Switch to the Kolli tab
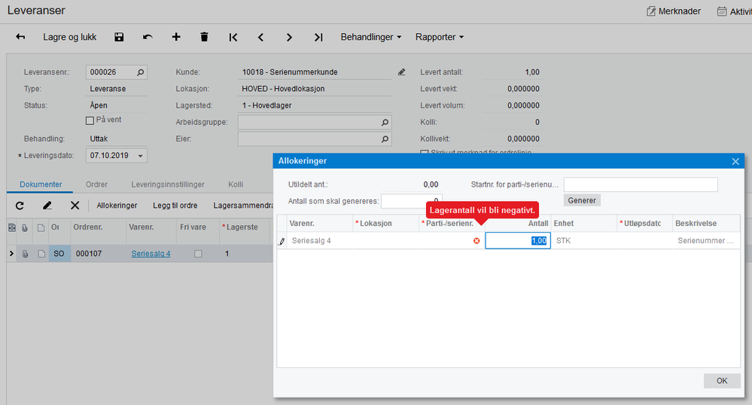This screenshot has width=752, height=405. [236, 184]
